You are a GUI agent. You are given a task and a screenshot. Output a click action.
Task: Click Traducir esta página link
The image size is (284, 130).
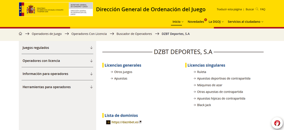[x=229, y=9]
